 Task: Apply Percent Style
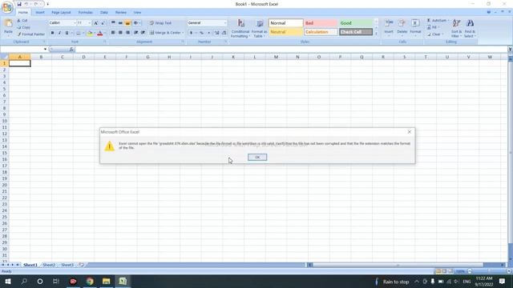[x=201, y=33]
